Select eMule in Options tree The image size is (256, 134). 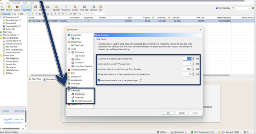click(77, 59)
